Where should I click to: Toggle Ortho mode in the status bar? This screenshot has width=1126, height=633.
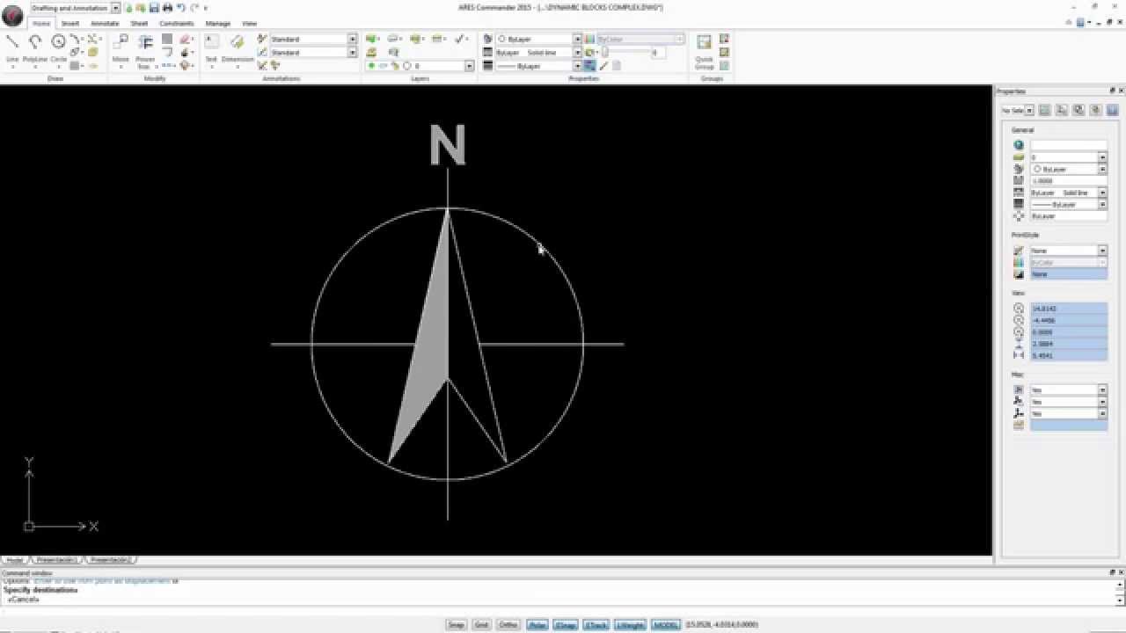point(508,625)
